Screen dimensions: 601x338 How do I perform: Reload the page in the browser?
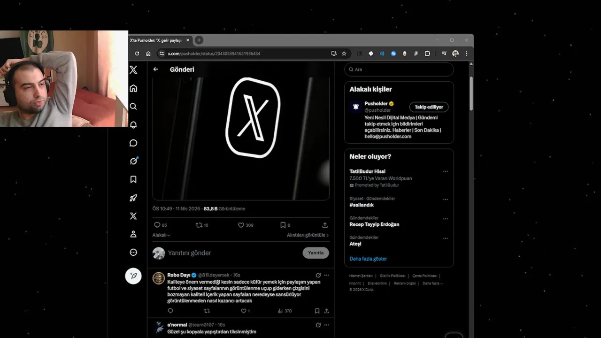click(x=137, y=54)
